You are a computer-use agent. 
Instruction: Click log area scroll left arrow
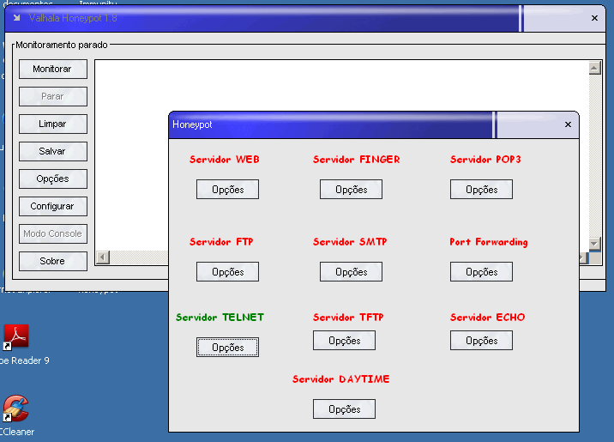pyautogui.click(x=103, y=257)
